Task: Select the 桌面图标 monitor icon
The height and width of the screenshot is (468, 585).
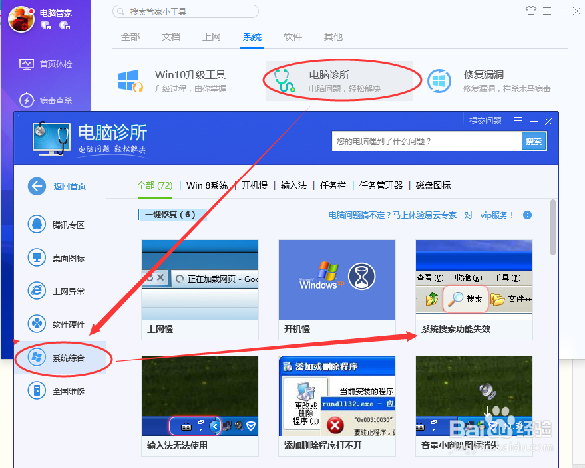Action: pyautogui.click(x=37, y=257)
